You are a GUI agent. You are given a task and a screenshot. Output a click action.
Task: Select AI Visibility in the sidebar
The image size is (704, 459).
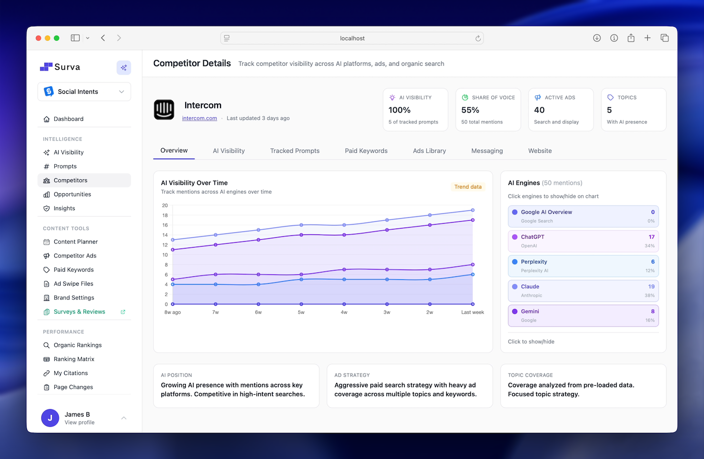[x=68, y=152]
